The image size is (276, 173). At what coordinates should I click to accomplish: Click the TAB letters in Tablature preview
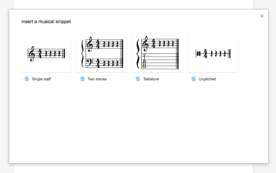point(144,61)
